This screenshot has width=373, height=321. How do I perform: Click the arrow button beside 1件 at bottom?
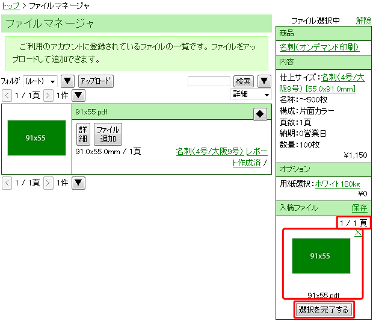(x=79, y=182)
